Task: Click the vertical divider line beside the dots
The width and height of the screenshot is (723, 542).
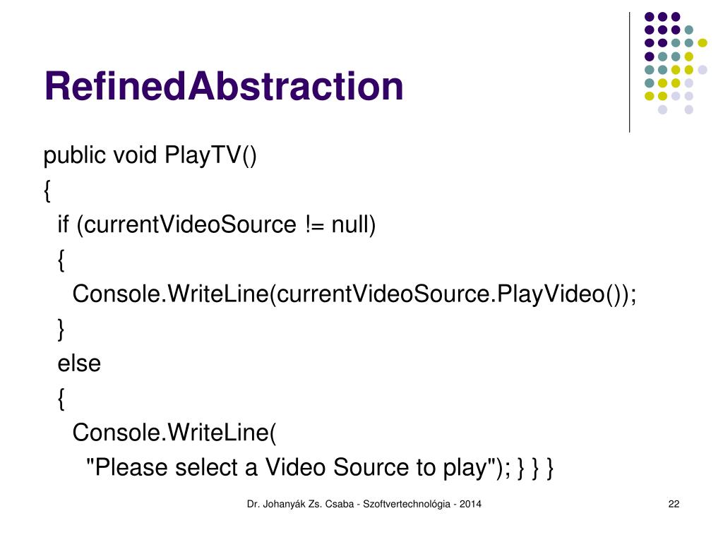Action: [x=629, y=73]
